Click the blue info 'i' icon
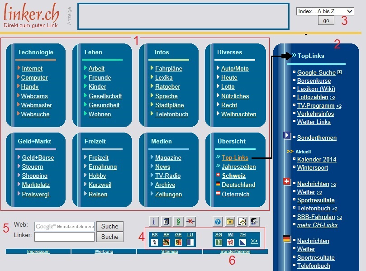 coord(154,221)
